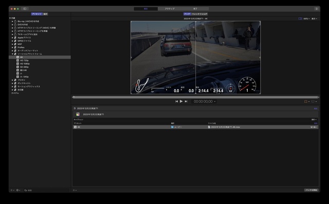Open the orange marker menu

click(306, 101)
